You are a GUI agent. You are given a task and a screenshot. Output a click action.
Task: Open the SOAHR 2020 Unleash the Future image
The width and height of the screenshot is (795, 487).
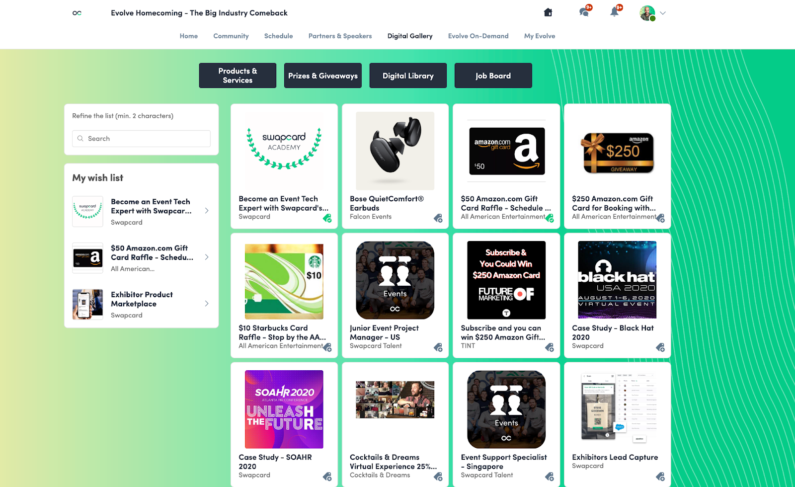(x=284, y=409)
